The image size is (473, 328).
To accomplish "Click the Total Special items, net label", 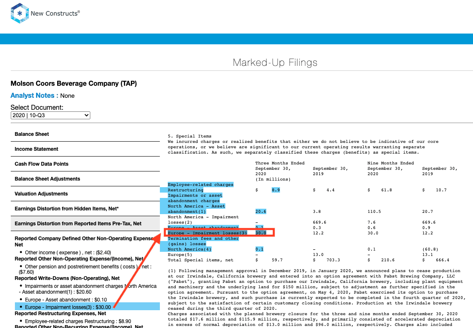I will 200,260.
